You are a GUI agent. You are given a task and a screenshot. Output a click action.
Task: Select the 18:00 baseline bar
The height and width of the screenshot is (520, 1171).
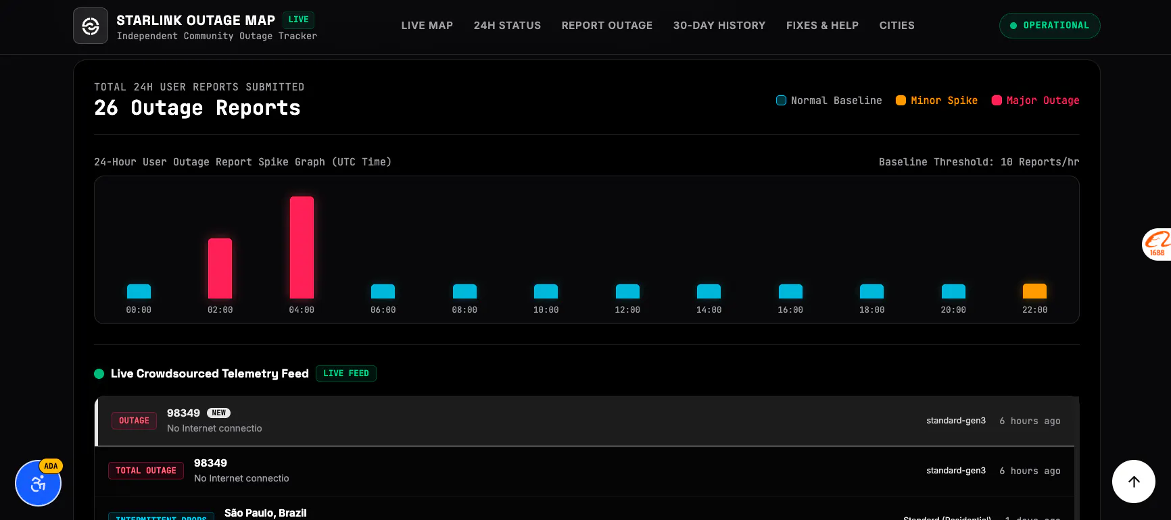tap(871, 291)
